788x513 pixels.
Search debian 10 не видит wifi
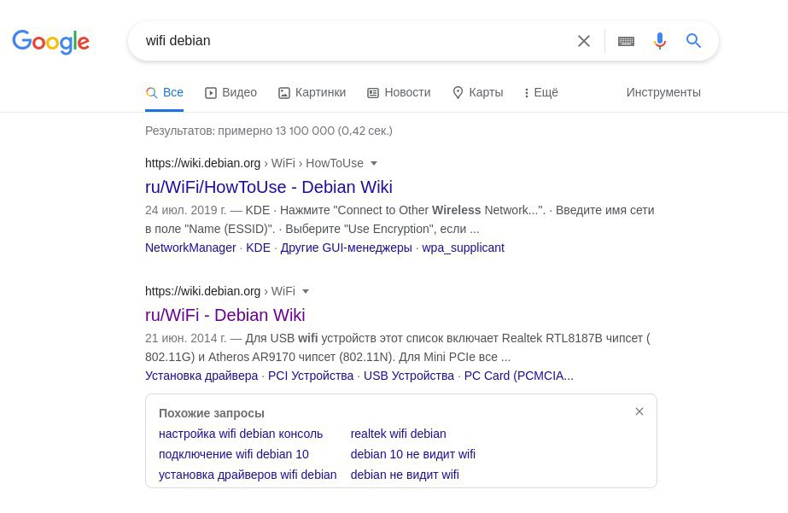412,454
